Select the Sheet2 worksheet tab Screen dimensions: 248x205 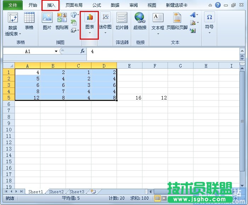point(56,192)
